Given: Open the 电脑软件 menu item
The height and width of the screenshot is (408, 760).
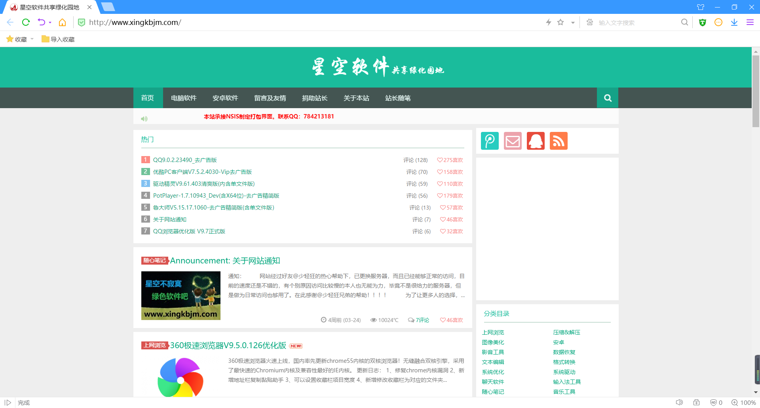Looking at the screenshot, I should pyautogui.click(x=184, y=98).
